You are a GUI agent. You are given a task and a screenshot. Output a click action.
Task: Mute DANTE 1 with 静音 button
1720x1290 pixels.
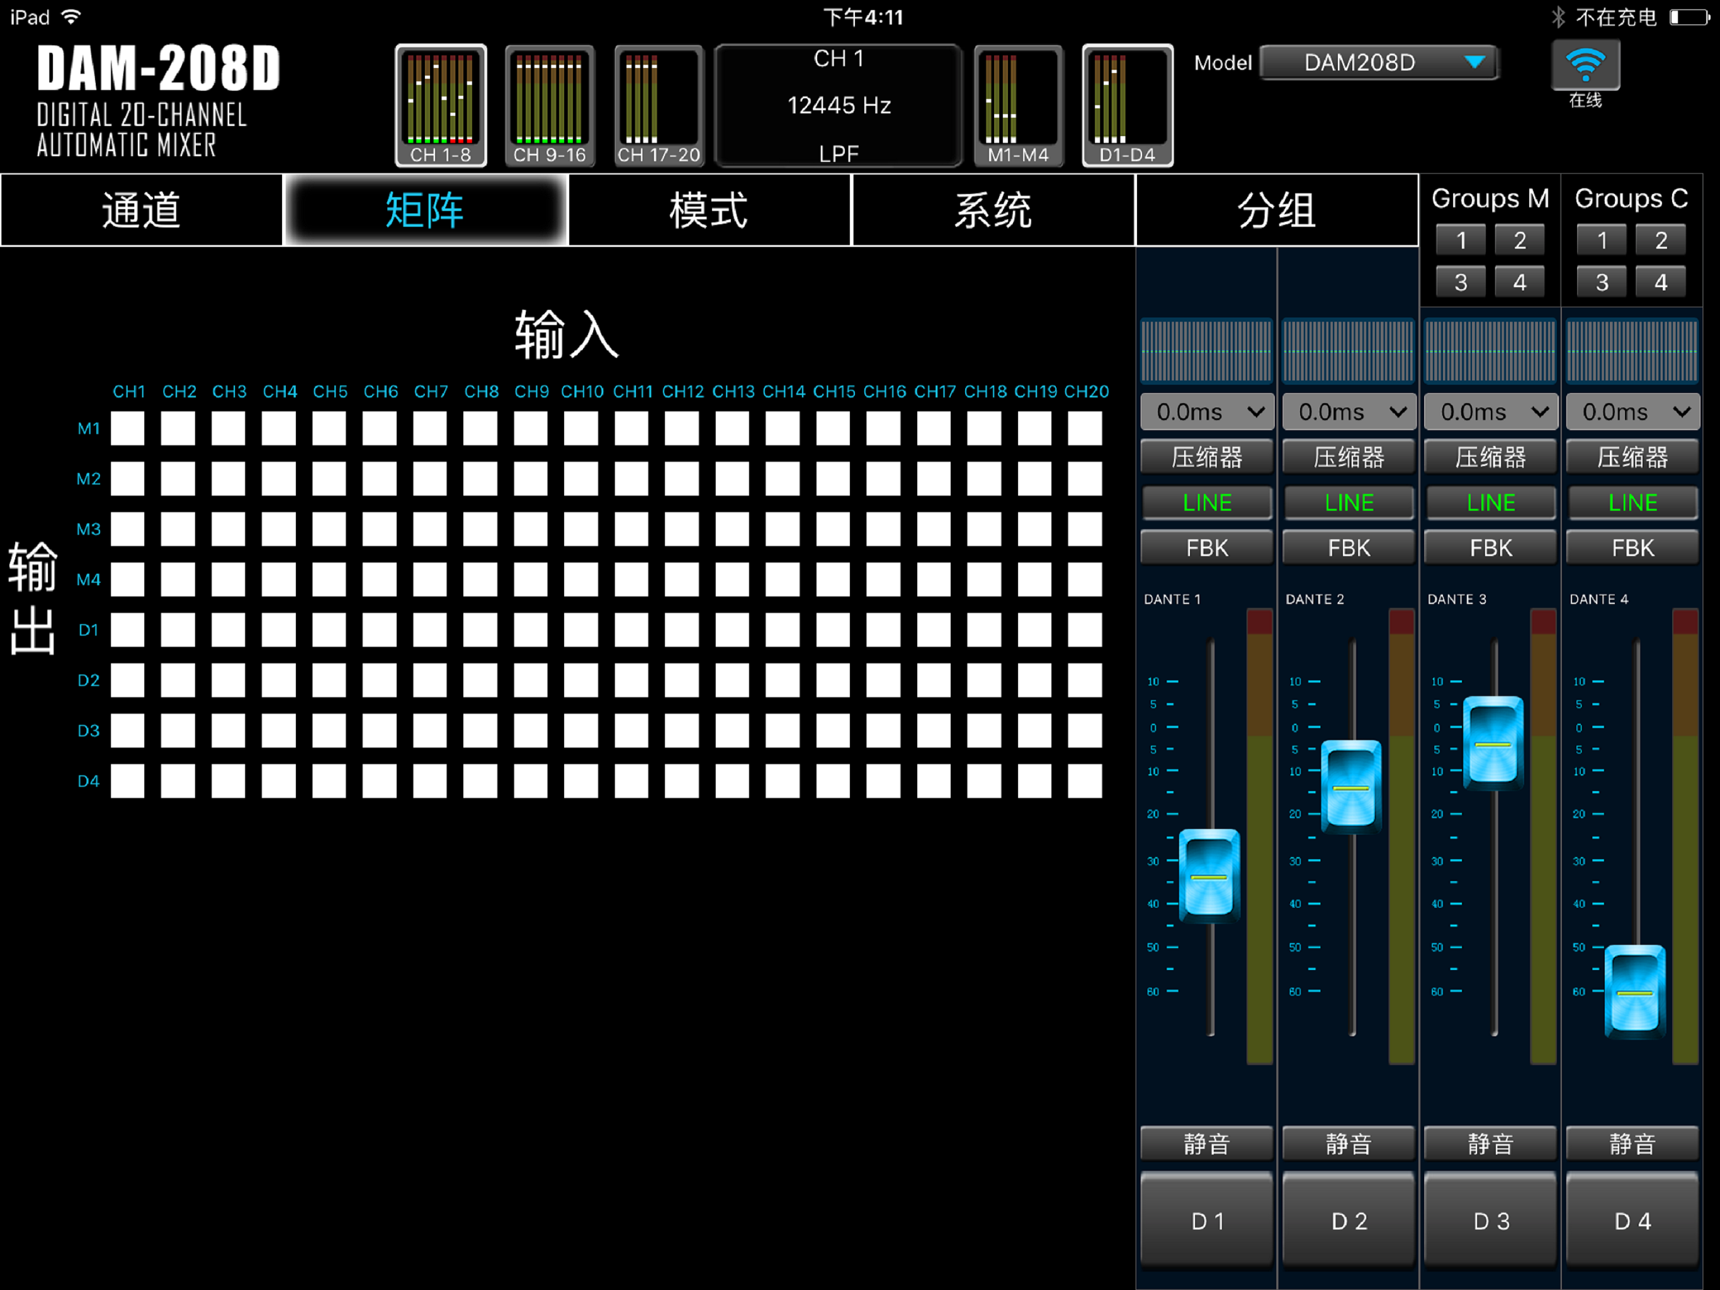click(x=1208, y=1143)
